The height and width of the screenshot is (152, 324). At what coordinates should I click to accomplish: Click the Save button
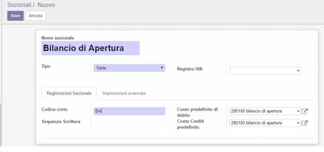pyautogui.click(x=15, y=16)
